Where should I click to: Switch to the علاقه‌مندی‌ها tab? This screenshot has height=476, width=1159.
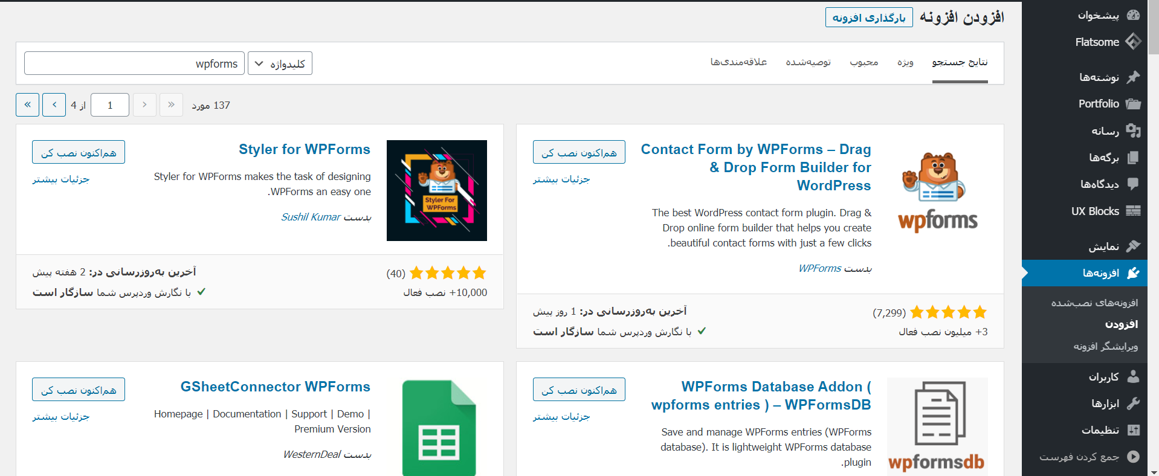point(738,62)
